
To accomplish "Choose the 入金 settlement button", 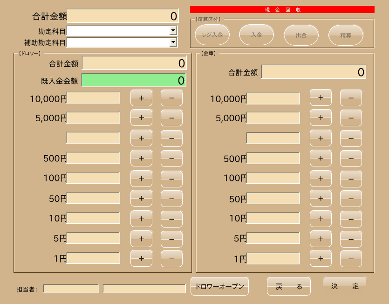I will (x=257, y=35).
